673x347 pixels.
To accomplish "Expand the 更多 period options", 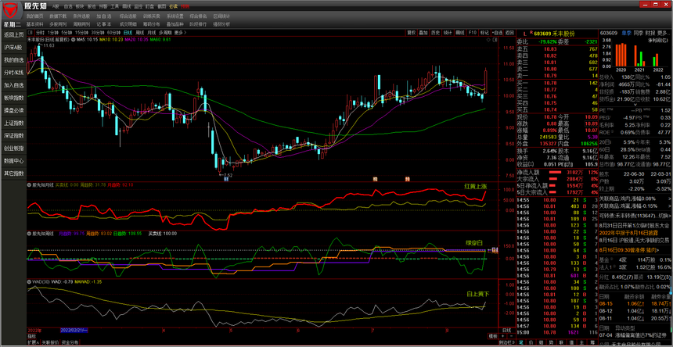I will tap(179, 33).
